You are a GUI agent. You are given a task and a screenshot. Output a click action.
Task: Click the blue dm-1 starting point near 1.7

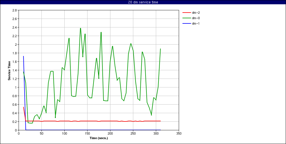point(23,56)
